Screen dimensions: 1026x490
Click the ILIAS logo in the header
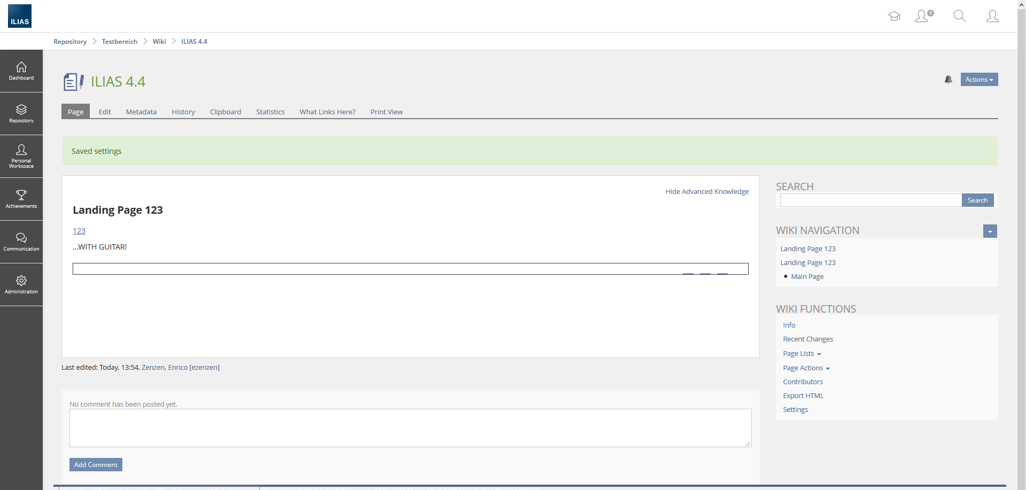coord(20,16)
